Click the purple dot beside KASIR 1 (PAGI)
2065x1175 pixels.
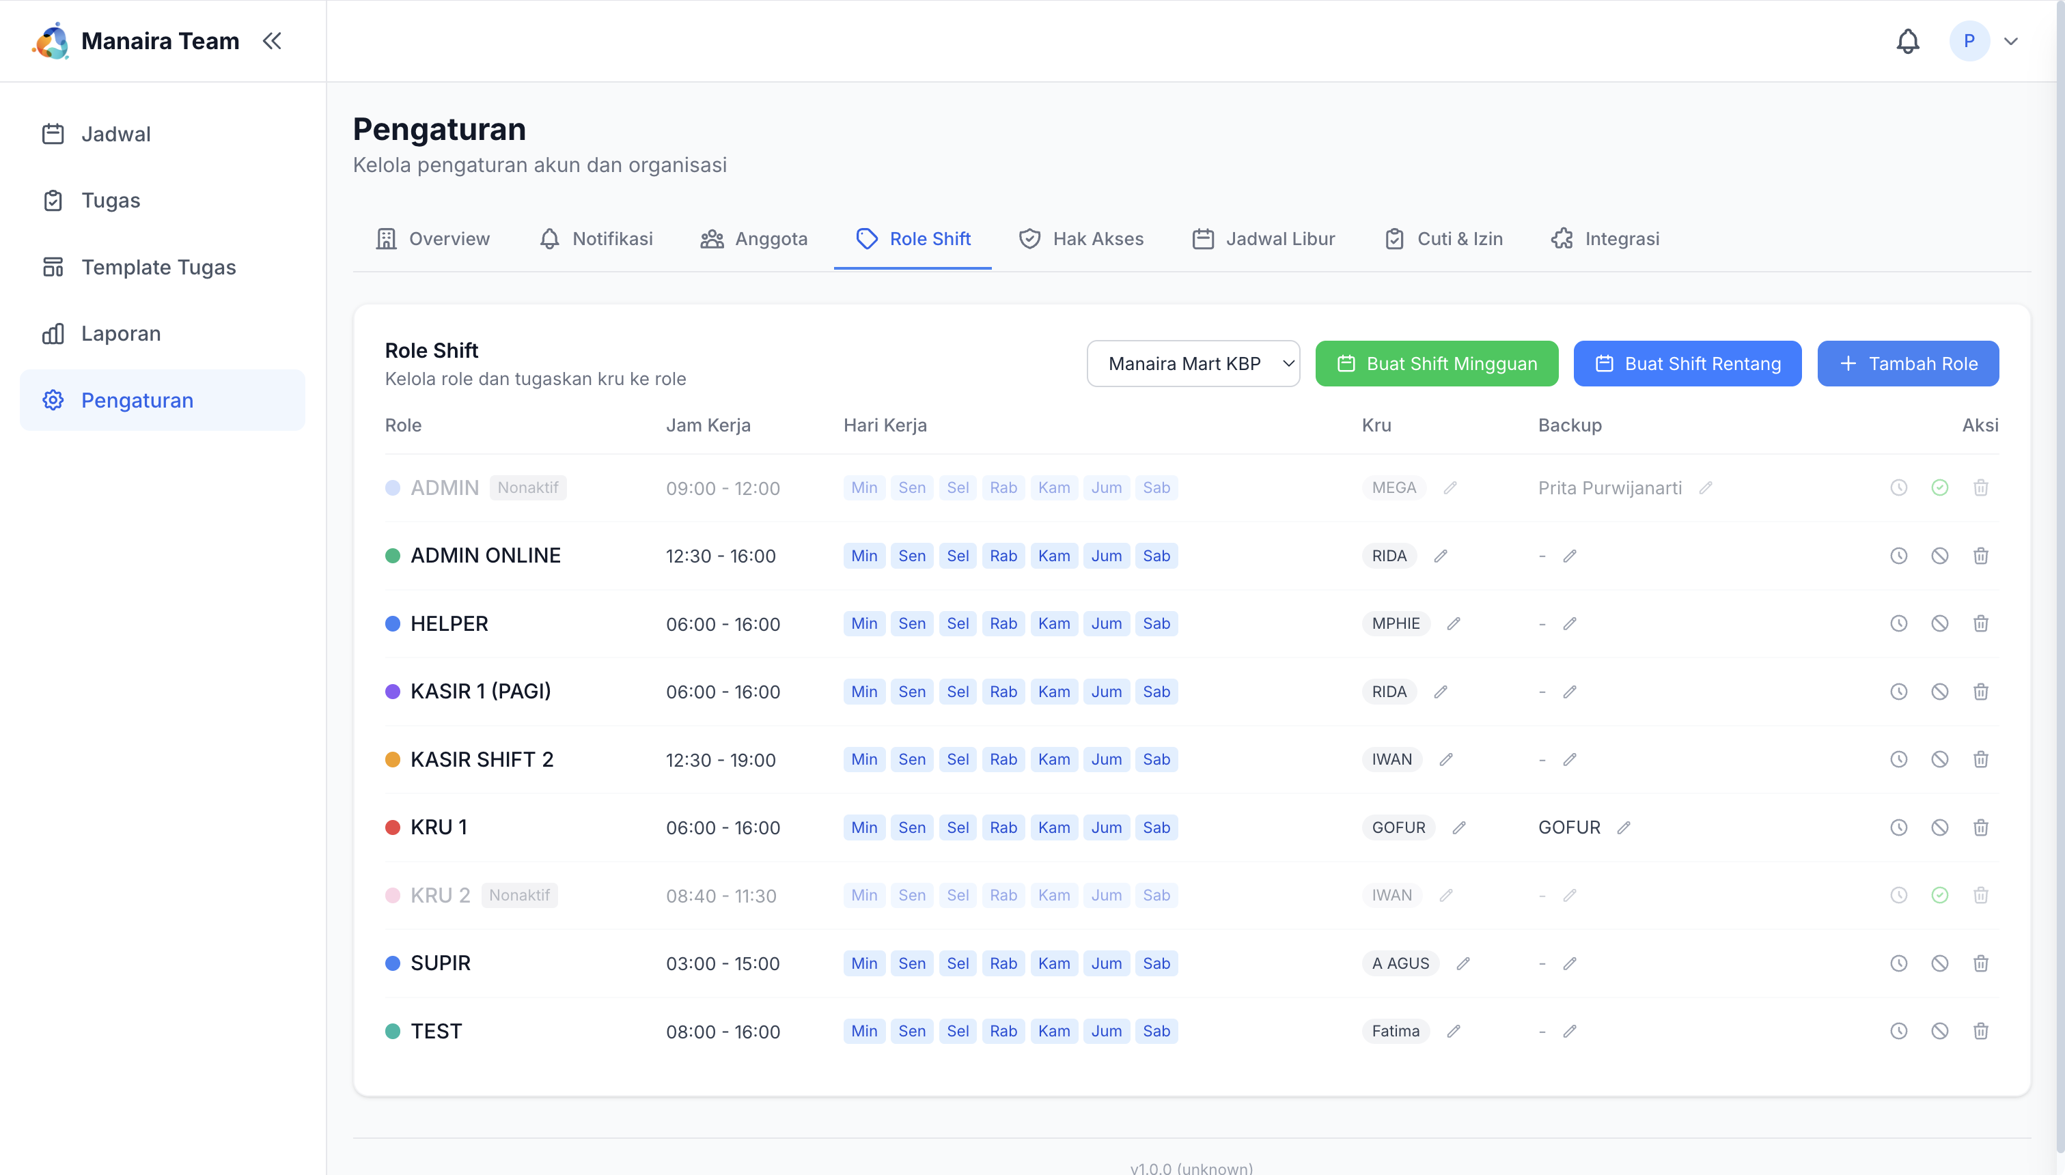pos(393,691)
